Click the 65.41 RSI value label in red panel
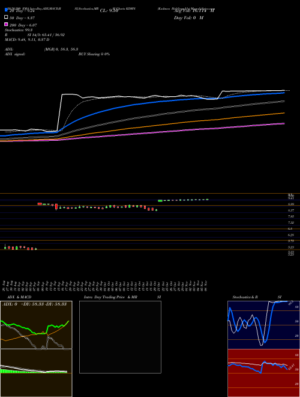 point(291,366)
